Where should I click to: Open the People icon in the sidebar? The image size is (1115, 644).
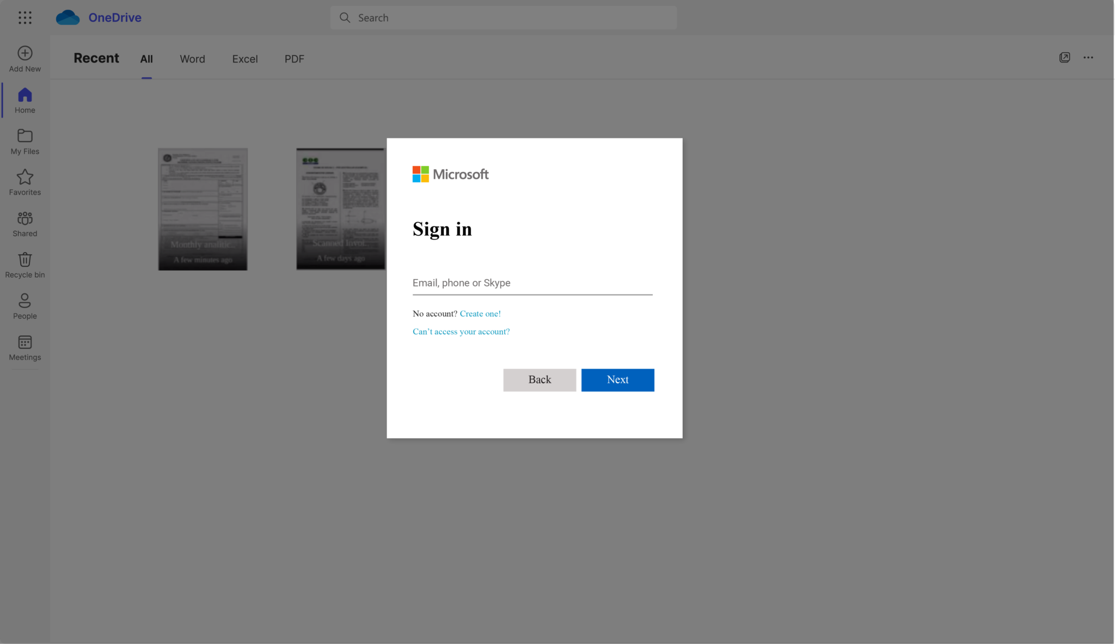click(x=25, y=300)
